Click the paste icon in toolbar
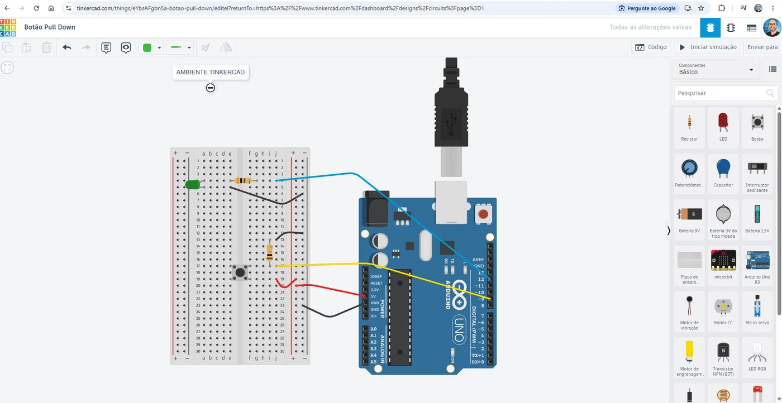 pyautogui.click(x=26, y=47)
